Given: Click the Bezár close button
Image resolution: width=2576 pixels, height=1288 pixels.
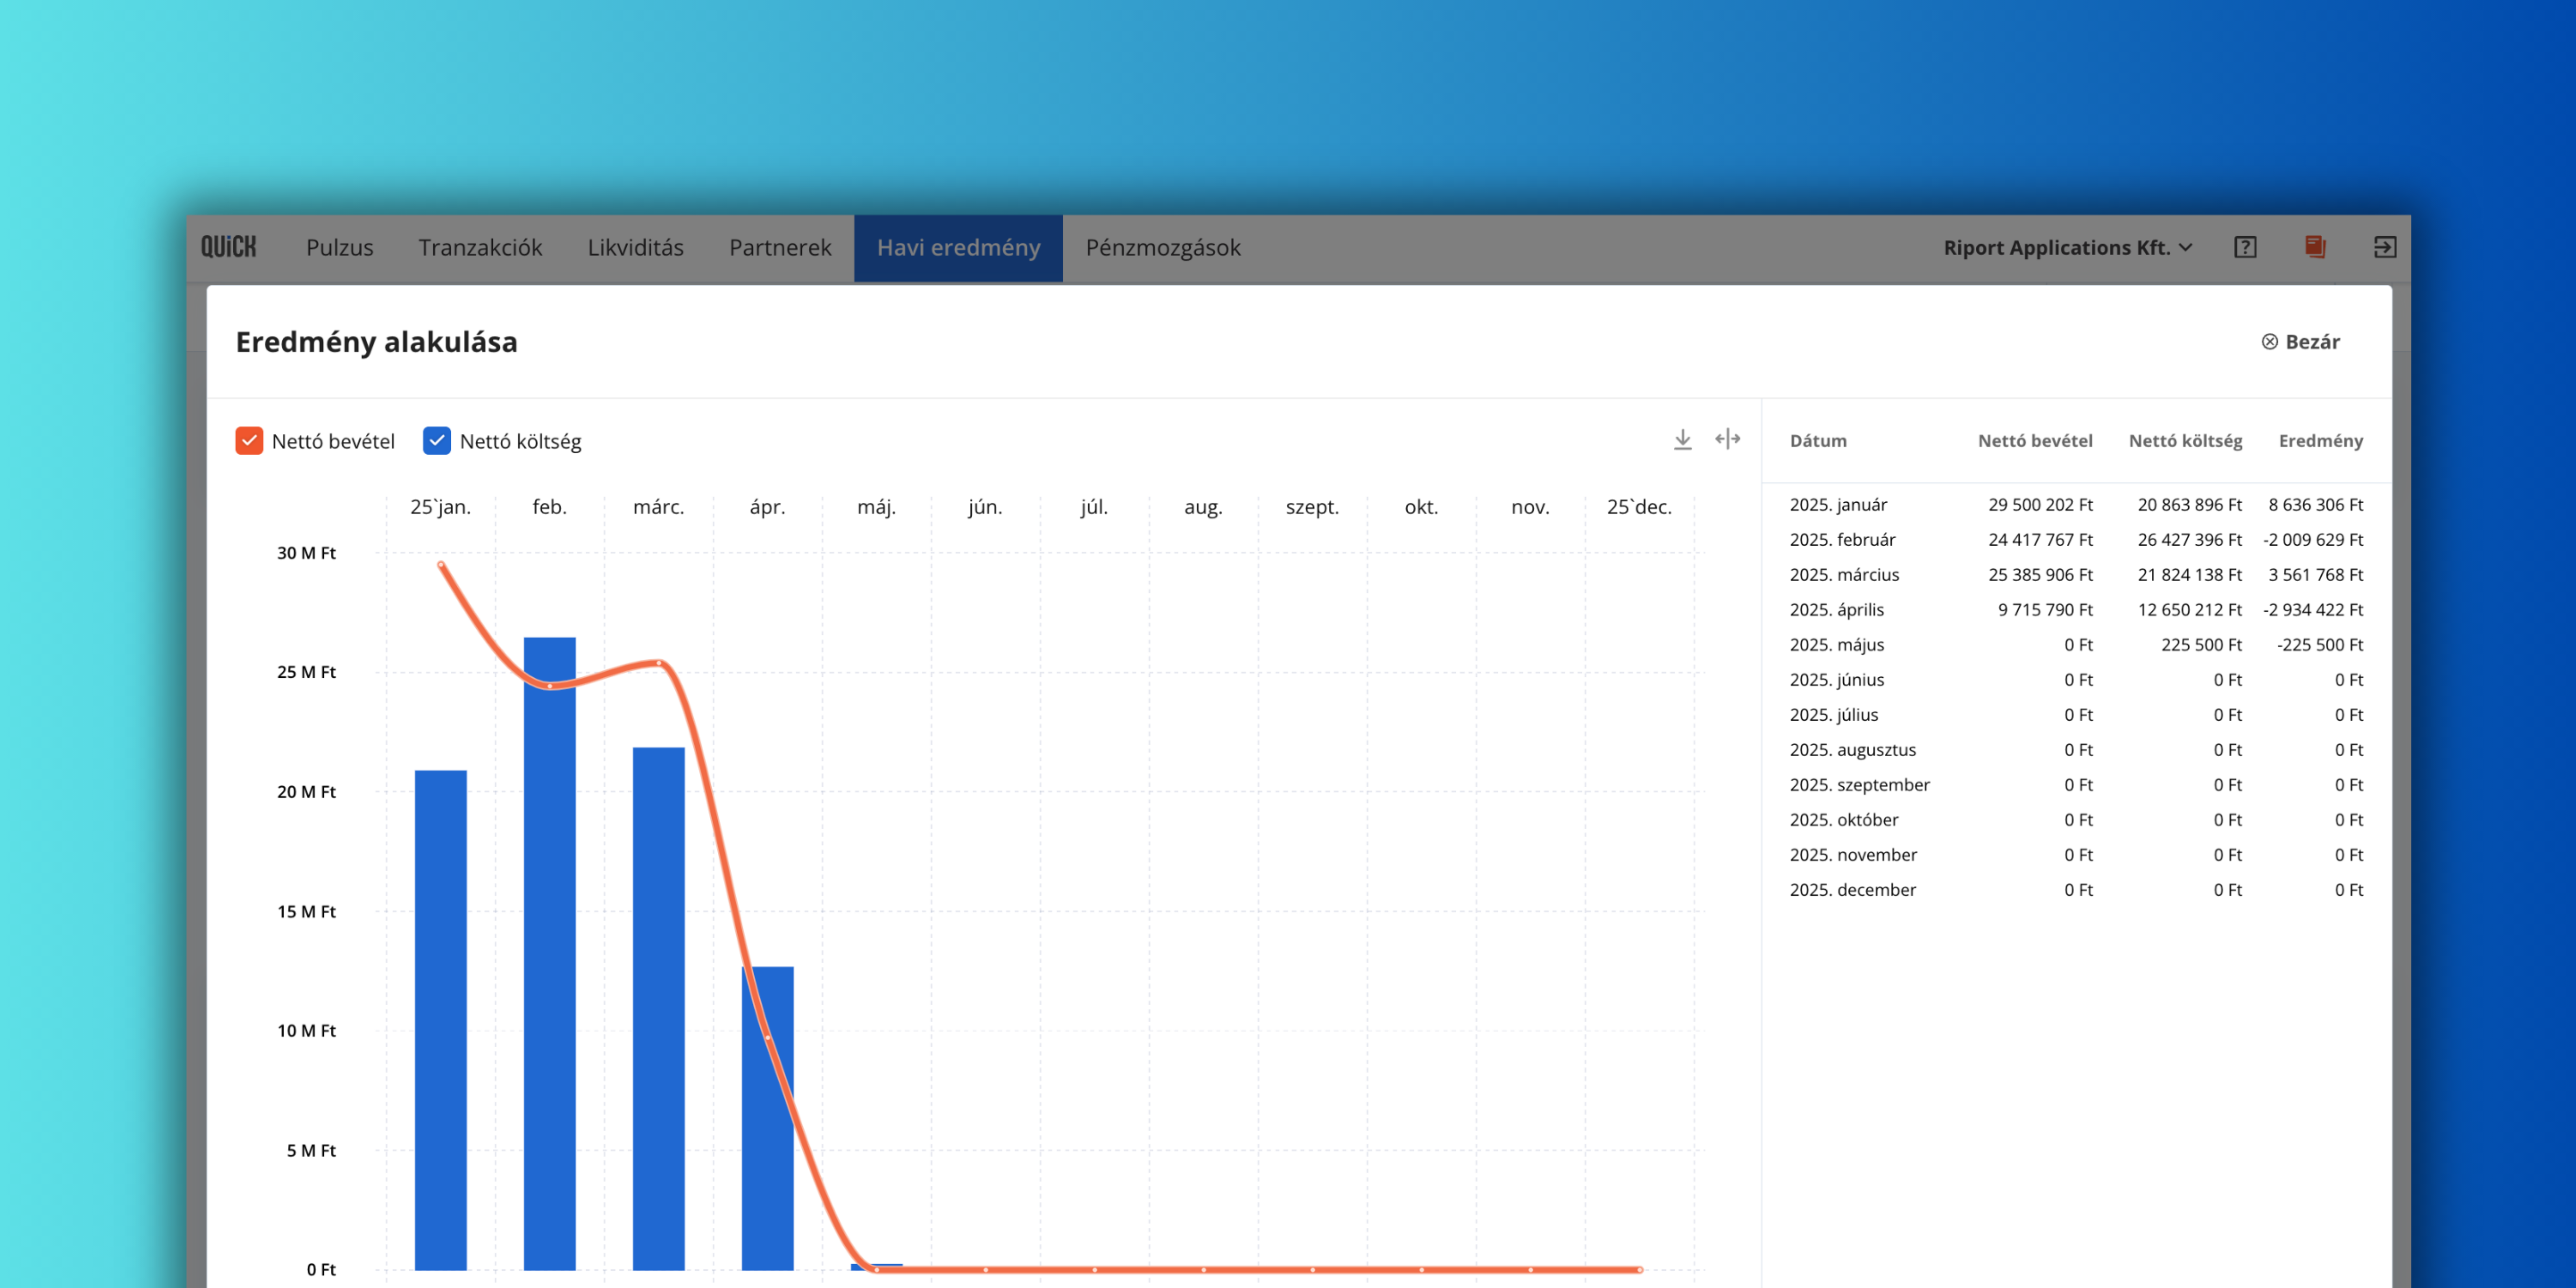Looking at the screenshot, I should (x=2312, y=342).
